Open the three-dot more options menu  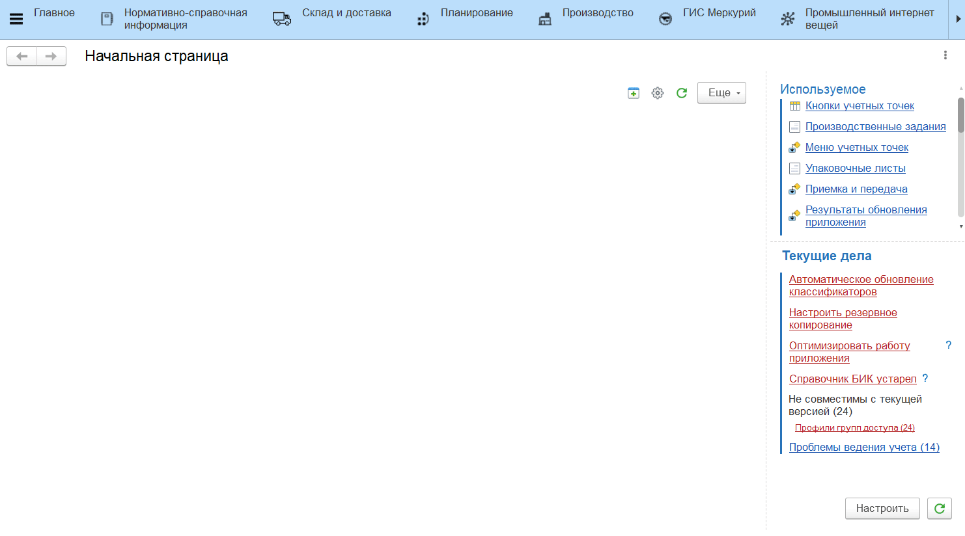pyautogui.click(x=945, y=55)
